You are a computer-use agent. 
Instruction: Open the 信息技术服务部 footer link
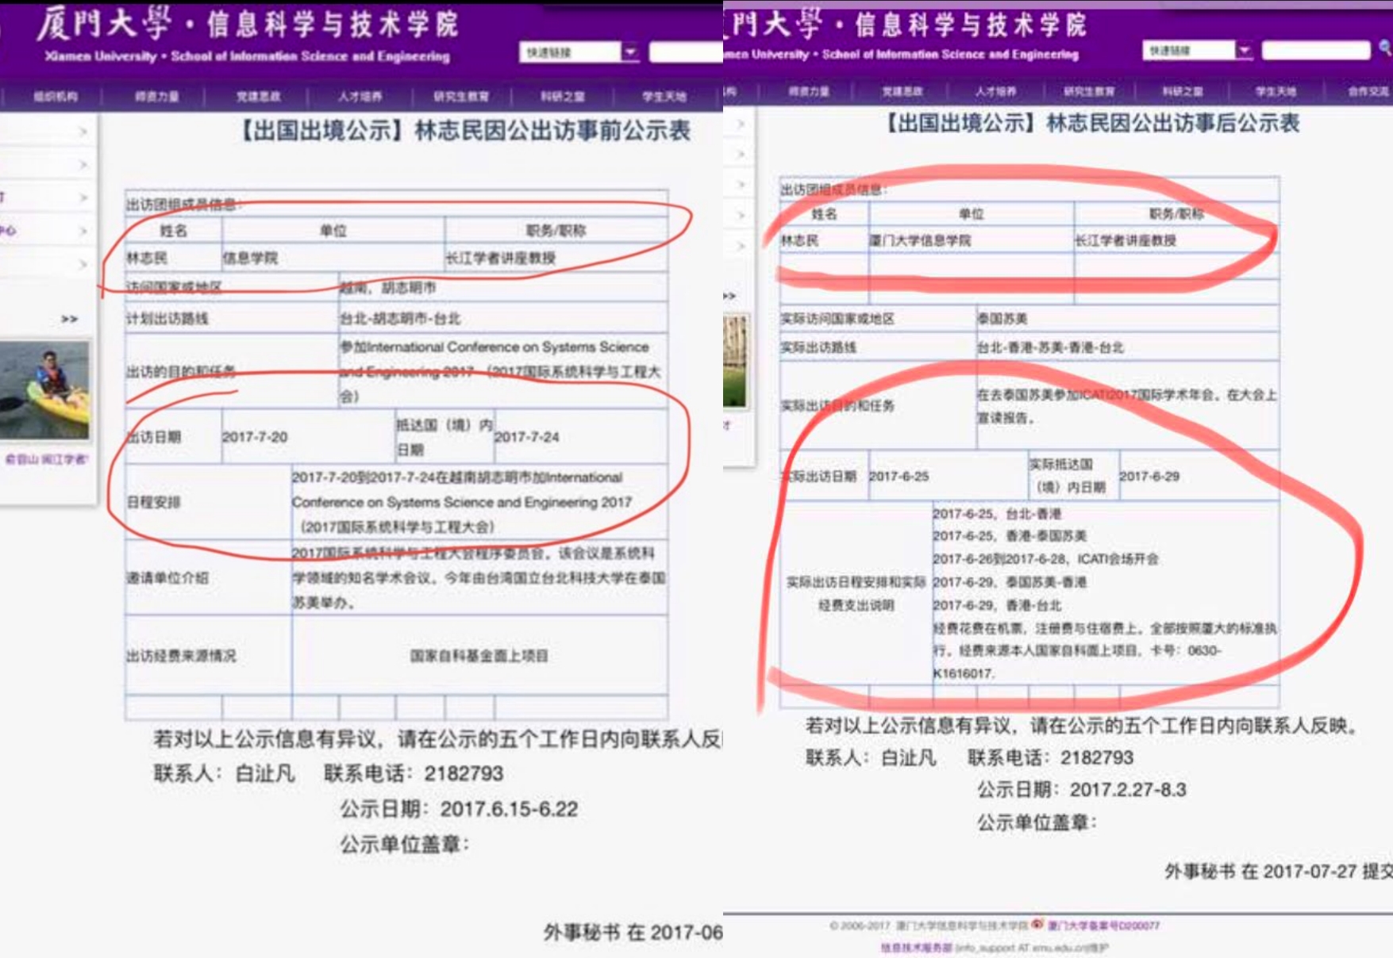pyautogui.click(x=917, y=948)
